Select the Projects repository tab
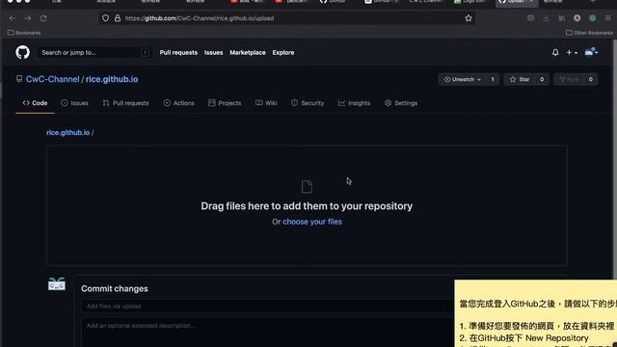617x347 pixels. [225, 103]
